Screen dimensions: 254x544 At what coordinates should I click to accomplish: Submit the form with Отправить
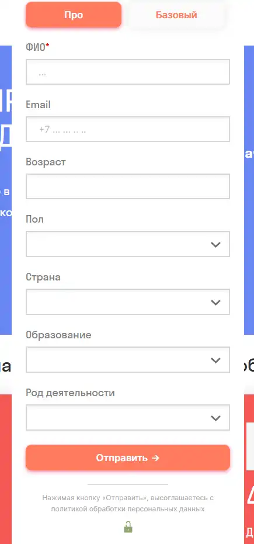[128, 458]
